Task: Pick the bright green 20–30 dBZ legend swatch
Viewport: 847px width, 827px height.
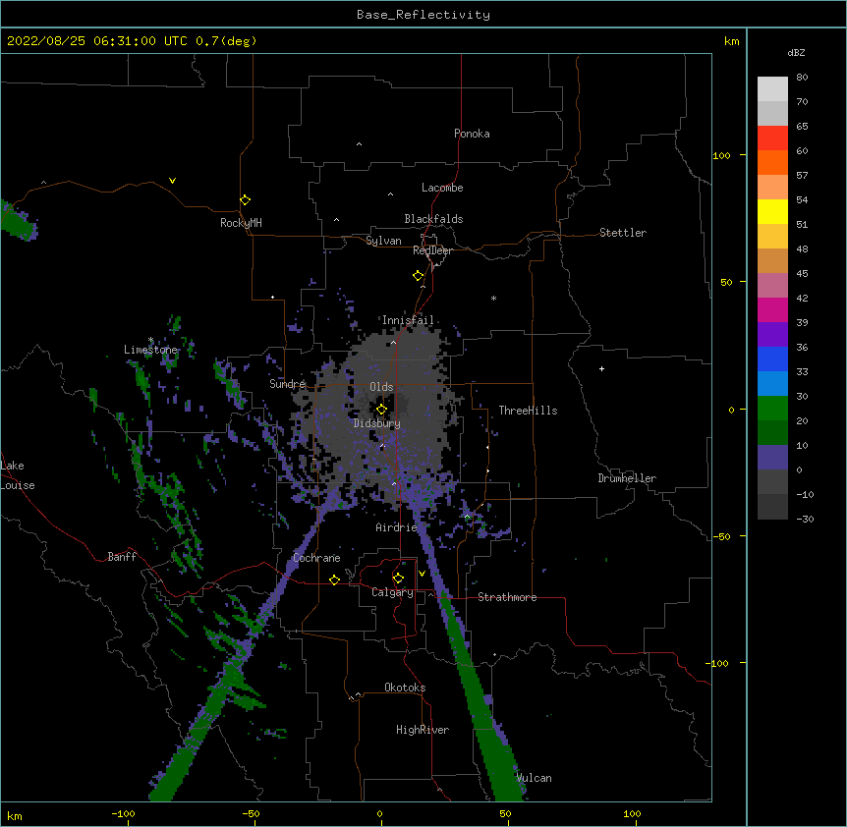Action: click(x=772, y=409)
